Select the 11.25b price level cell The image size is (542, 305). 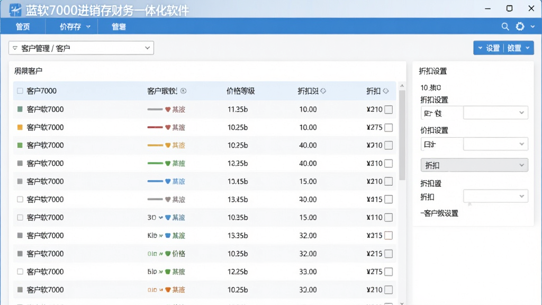(x=238, y=110)
